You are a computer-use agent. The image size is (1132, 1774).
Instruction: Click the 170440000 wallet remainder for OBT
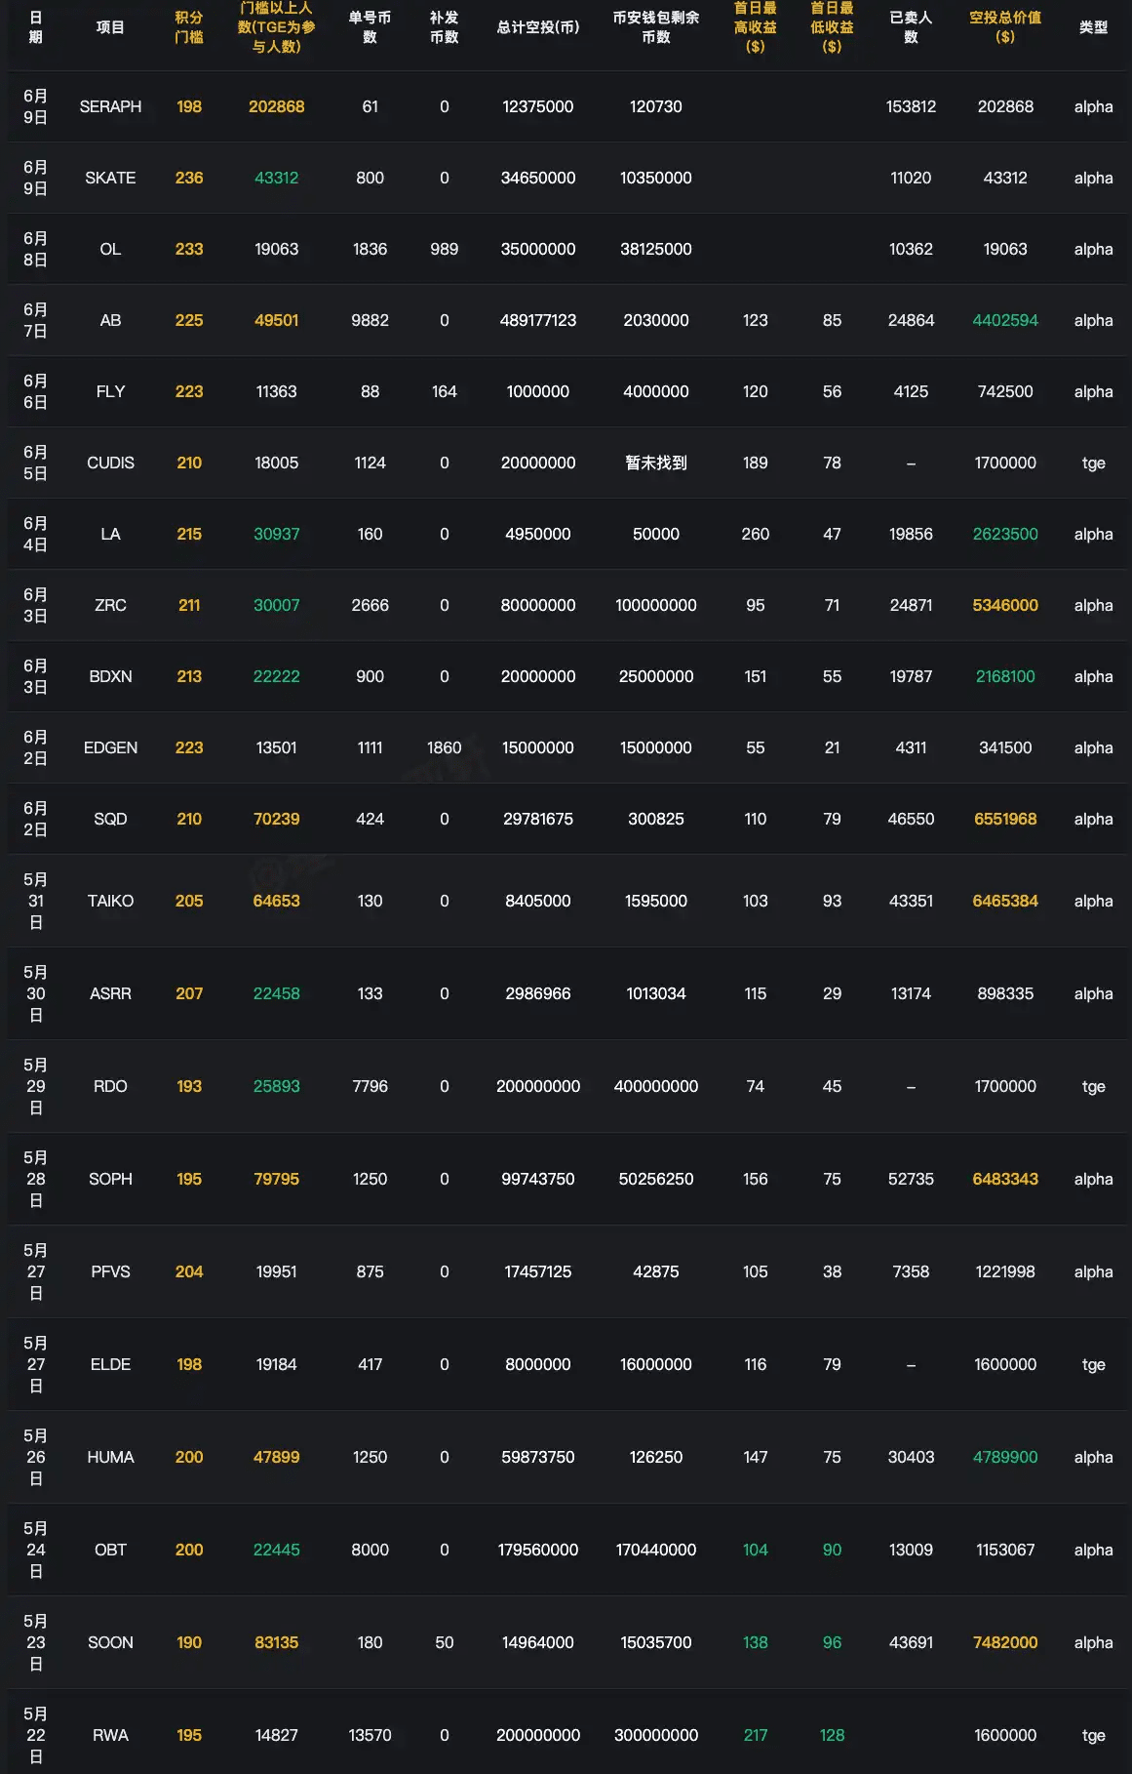pyautogui.click(x=656, y=1550)
